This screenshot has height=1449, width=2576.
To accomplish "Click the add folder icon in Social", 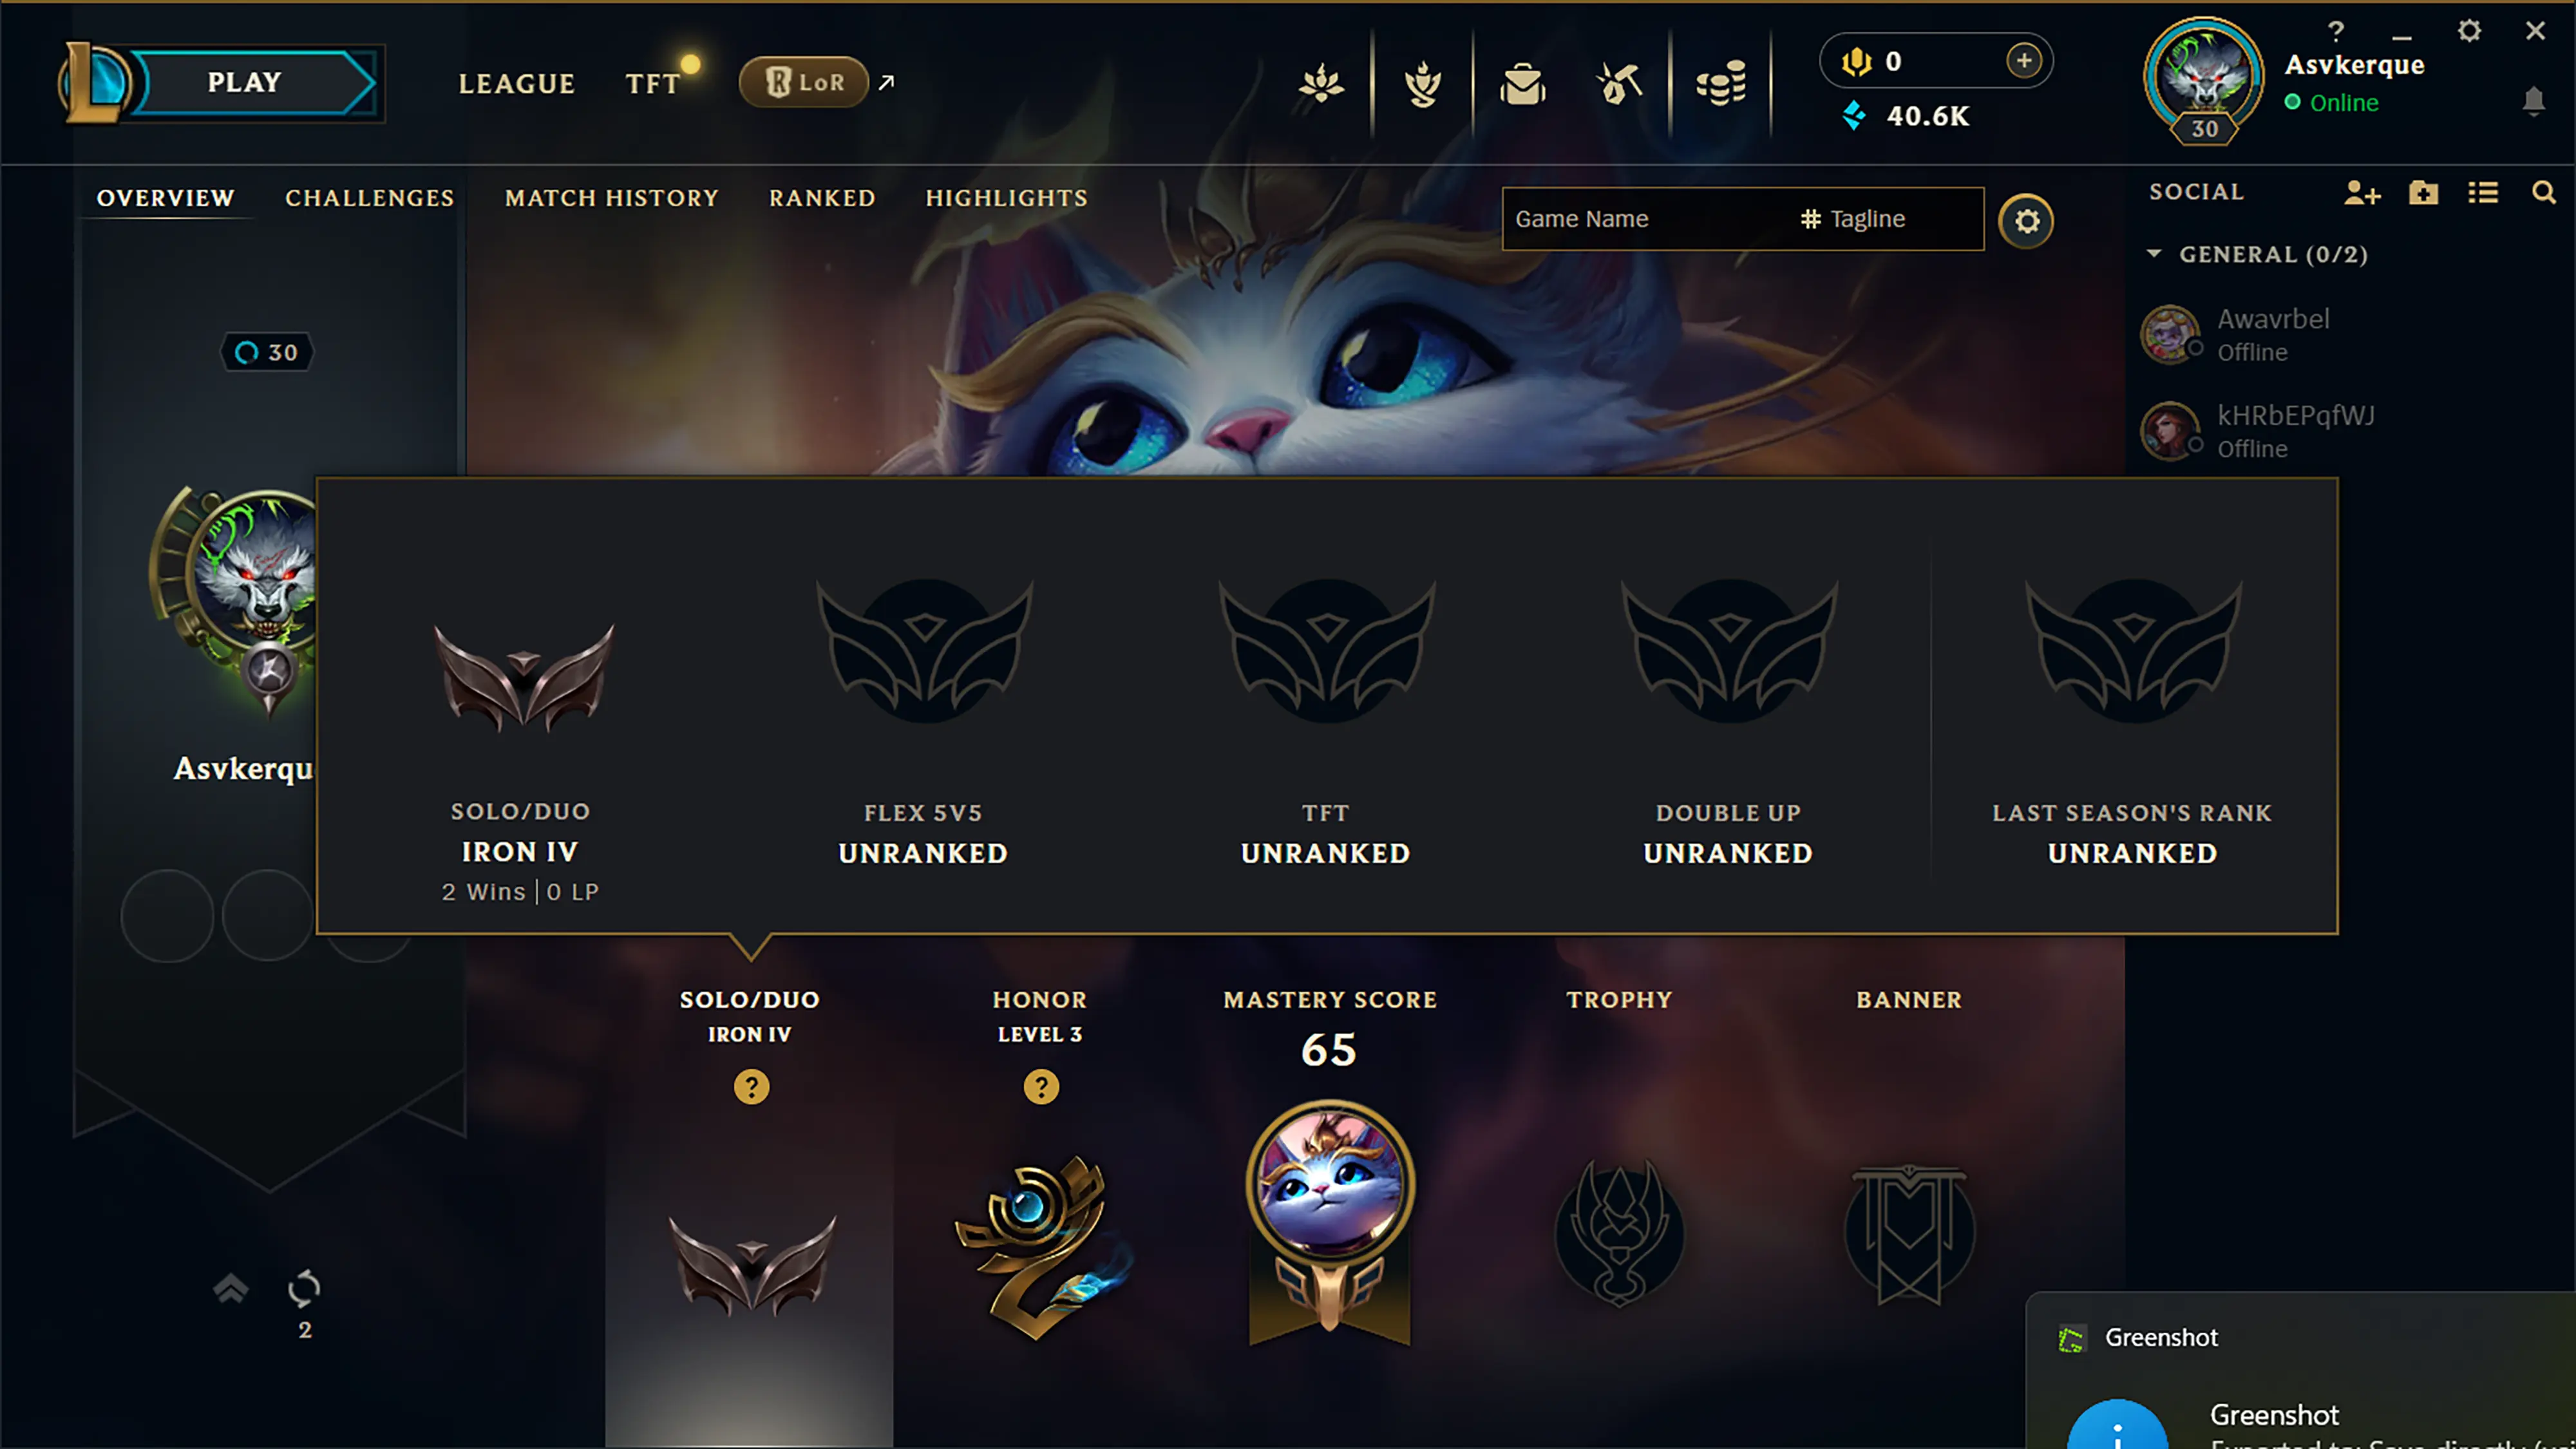I will [2423, 193].
